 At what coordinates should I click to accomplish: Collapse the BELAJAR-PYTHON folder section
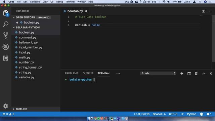point(28,28)
